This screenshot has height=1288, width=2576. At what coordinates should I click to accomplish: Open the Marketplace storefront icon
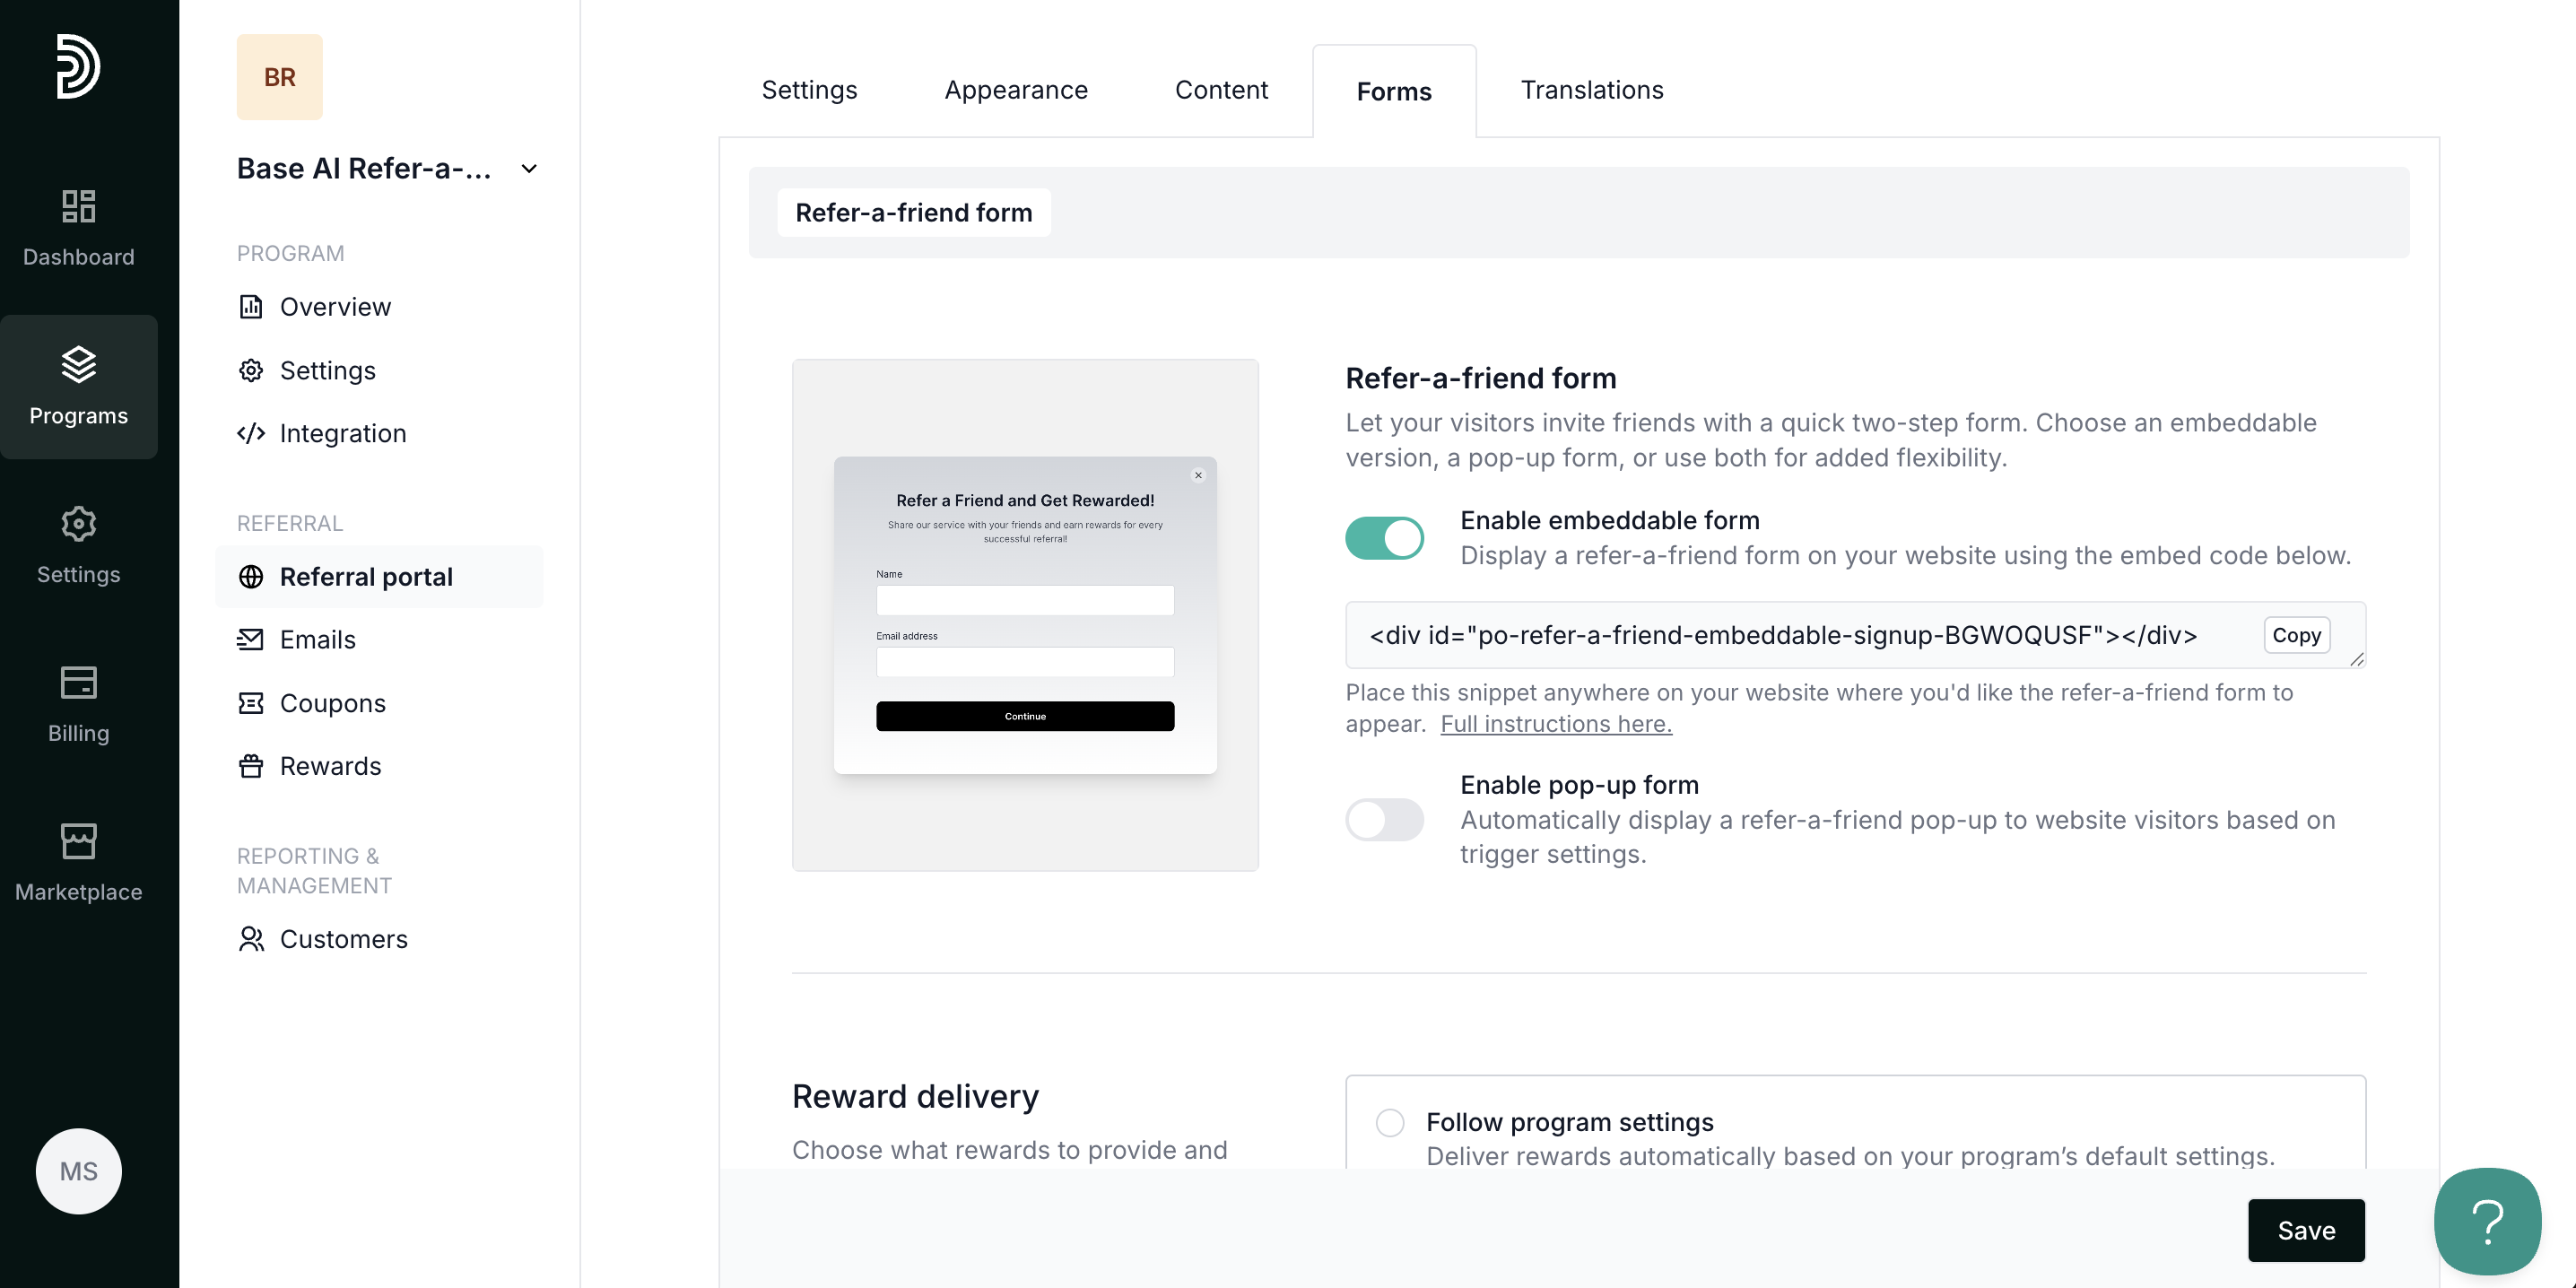[x=78, y=843]
